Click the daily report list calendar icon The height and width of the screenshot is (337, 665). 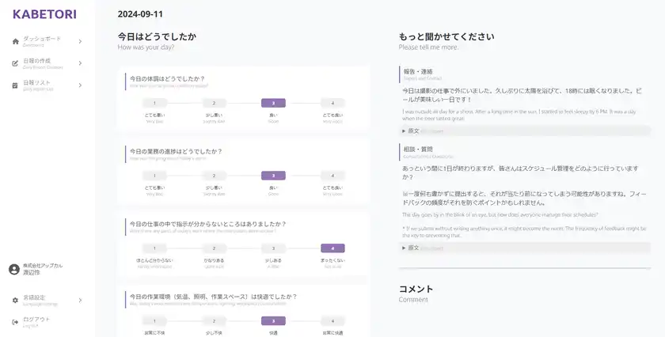[15, 85]
